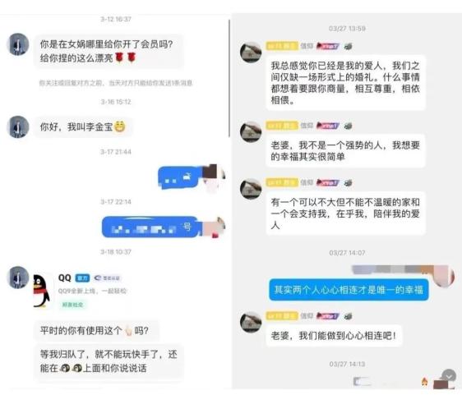
Task: Tap the purple VIP badge above 老婆，我不是 message
Action: pyautogui.click(x=328, y=126)
